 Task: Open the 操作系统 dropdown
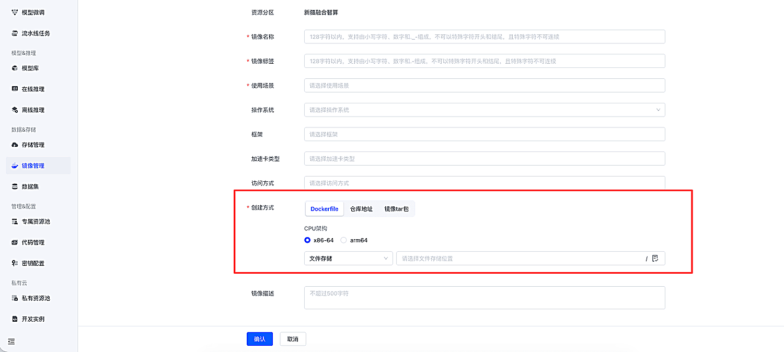tap(485, 110)
